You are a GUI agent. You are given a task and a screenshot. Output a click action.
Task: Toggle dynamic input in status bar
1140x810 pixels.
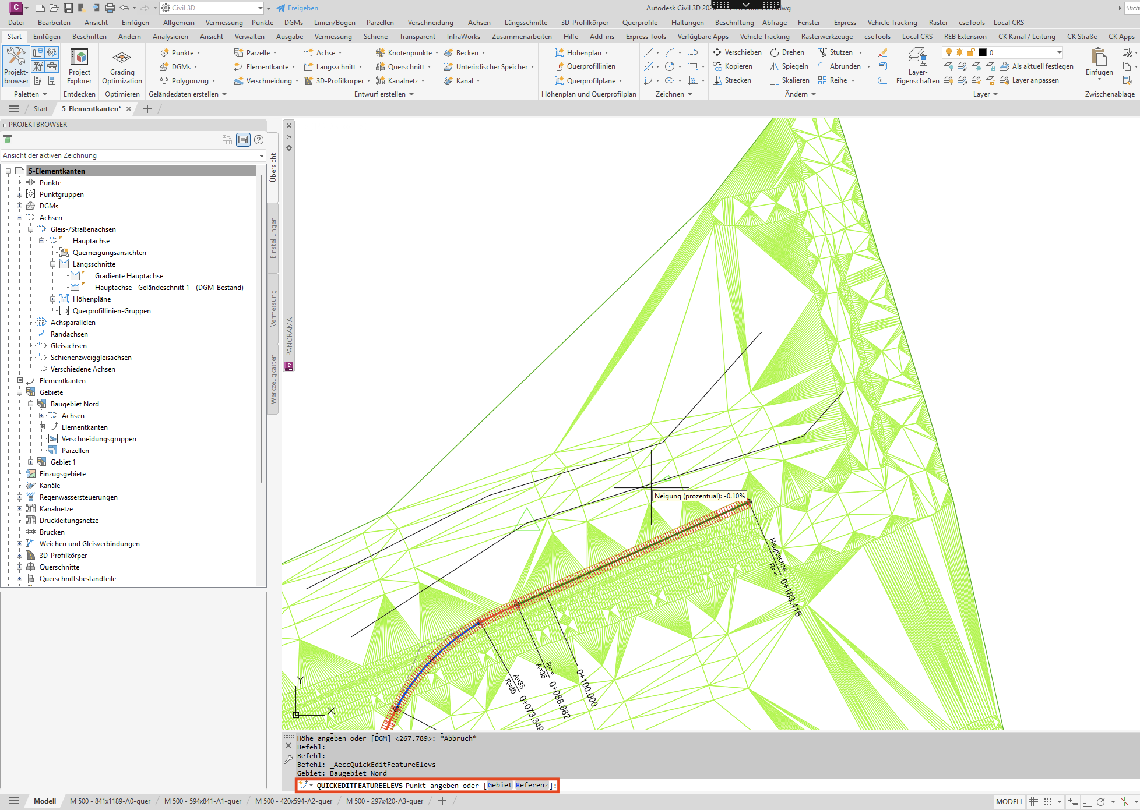pyautogui.click(x=1073, y=802)
